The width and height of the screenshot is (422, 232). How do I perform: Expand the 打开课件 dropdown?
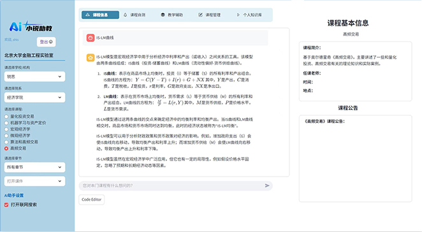pyautogui.click(x=34, y=181)
